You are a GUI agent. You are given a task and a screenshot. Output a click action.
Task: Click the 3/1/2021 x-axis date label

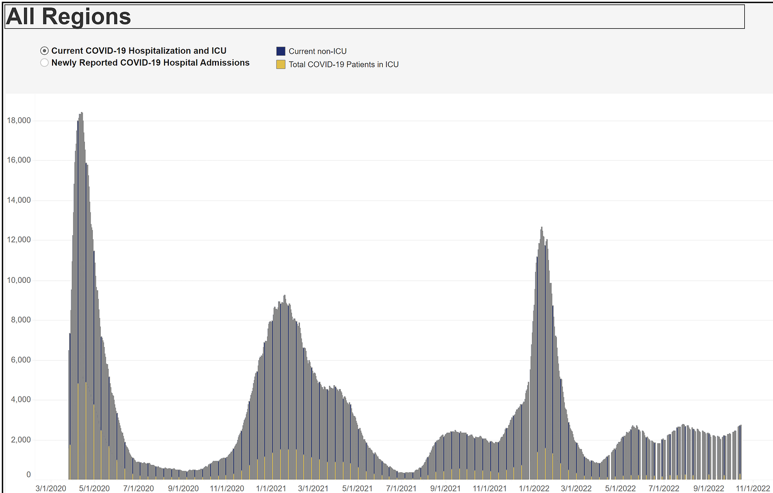tap(313, 488)
